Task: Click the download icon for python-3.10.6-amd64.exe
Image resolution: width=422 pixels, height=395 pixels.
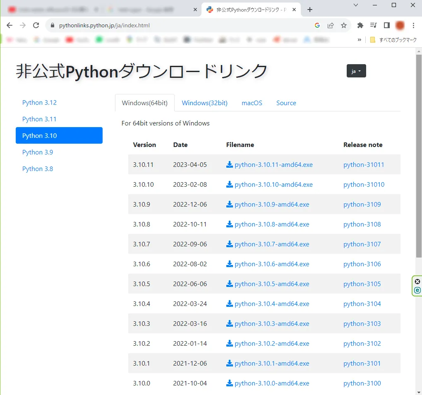Action: (229, 264)
